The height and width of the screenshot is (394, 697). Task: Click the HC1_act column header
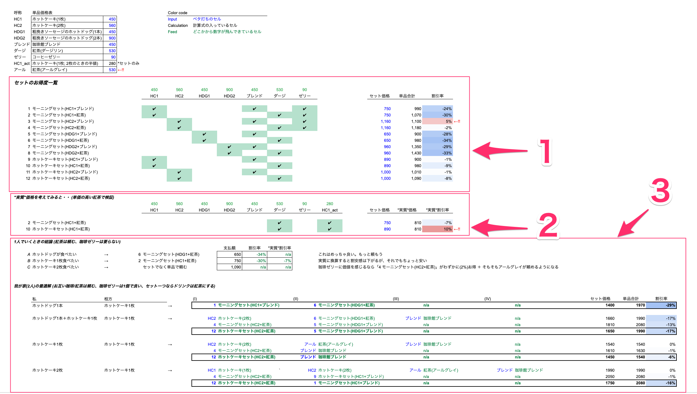[x=329, y=210]
